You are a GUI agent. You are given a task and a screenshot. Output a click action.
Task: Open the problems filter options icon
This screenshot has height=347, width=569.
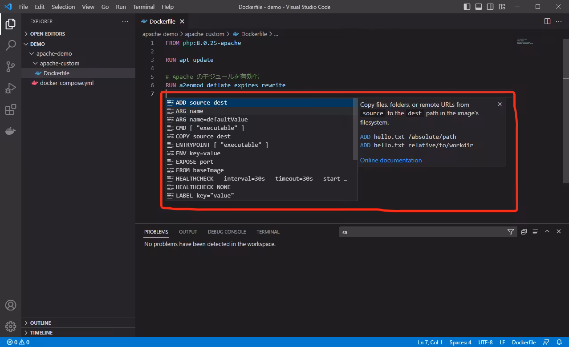click(x=511, y=232)
